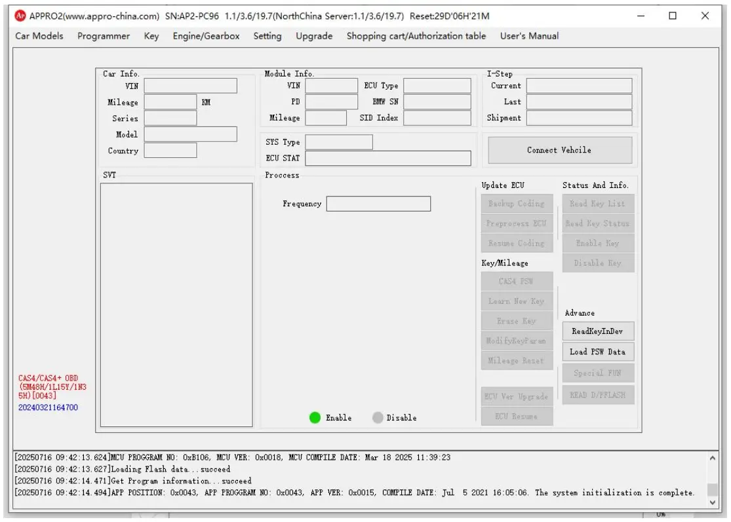This screenshot has width=731, height=522.
Task: Click the ECU Type field
Action: click(437, 86)
